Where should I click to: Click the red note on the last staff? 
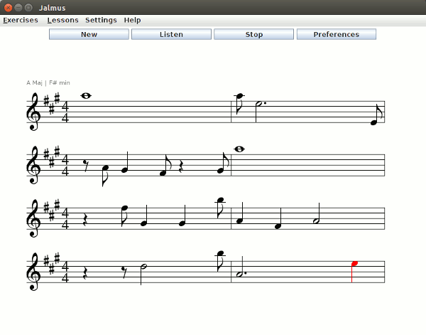(354, 264)
